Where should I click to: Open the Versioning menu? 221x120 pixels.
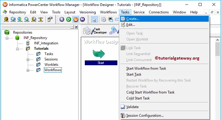point(88,12)
